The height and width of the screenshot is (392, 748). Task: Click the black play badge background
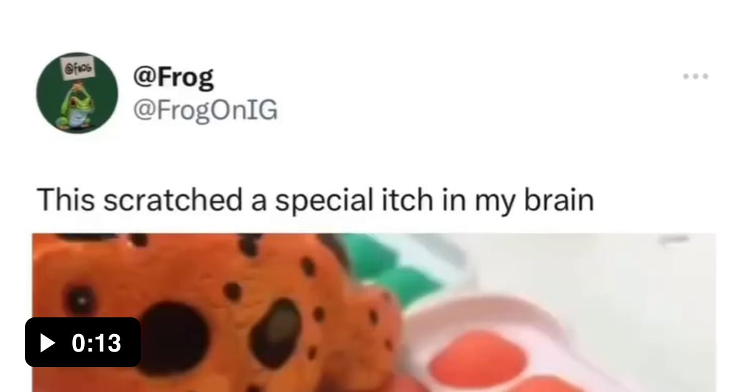coord(83,342)
